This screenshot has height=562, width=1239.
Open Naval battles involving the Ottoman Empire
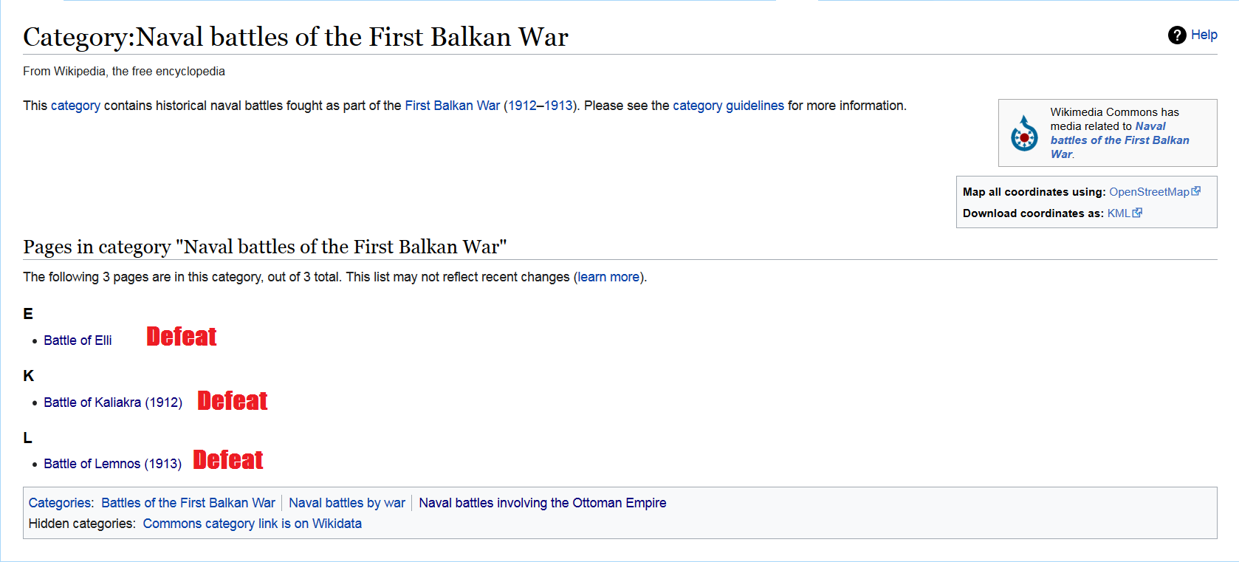tap(543, 503)
